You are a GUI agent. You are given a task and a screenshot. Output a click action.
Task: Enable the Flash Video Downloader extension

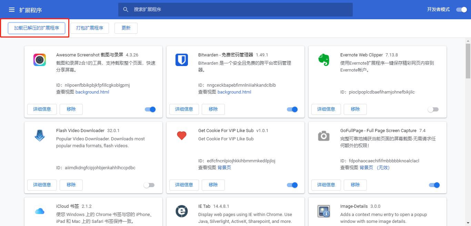pos(149,185)
